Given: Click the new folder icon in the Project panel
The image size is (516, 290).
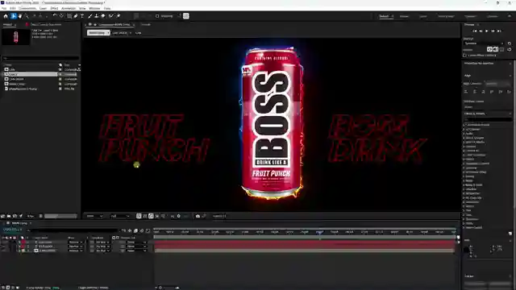Looking at the screenshot, I should tap(9, 216).
